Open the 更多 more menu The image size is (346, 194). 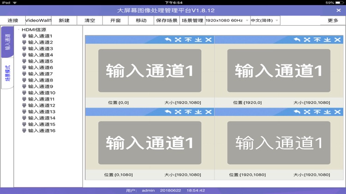click(333, 20)
